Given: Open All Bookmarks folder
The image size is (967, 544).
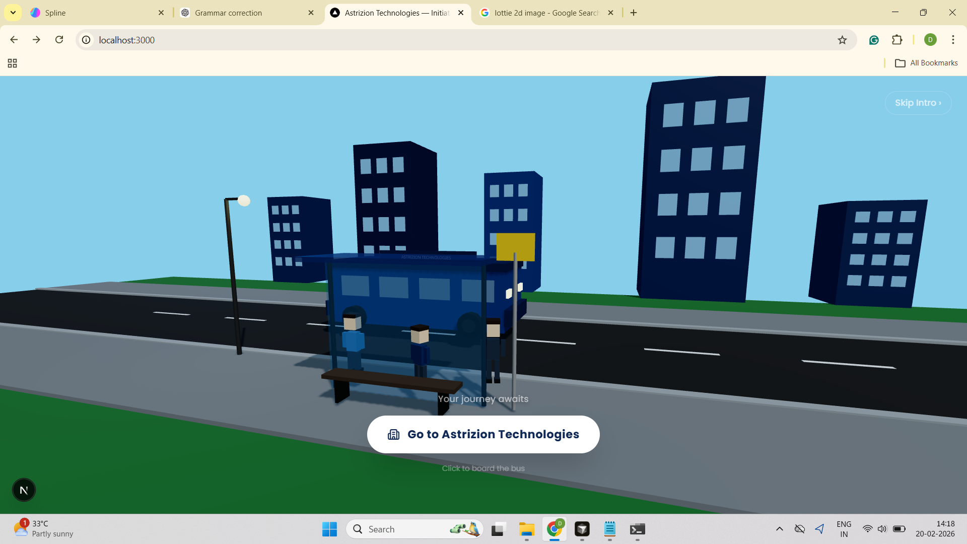Looking at the screenshot, I should point(926,63).
